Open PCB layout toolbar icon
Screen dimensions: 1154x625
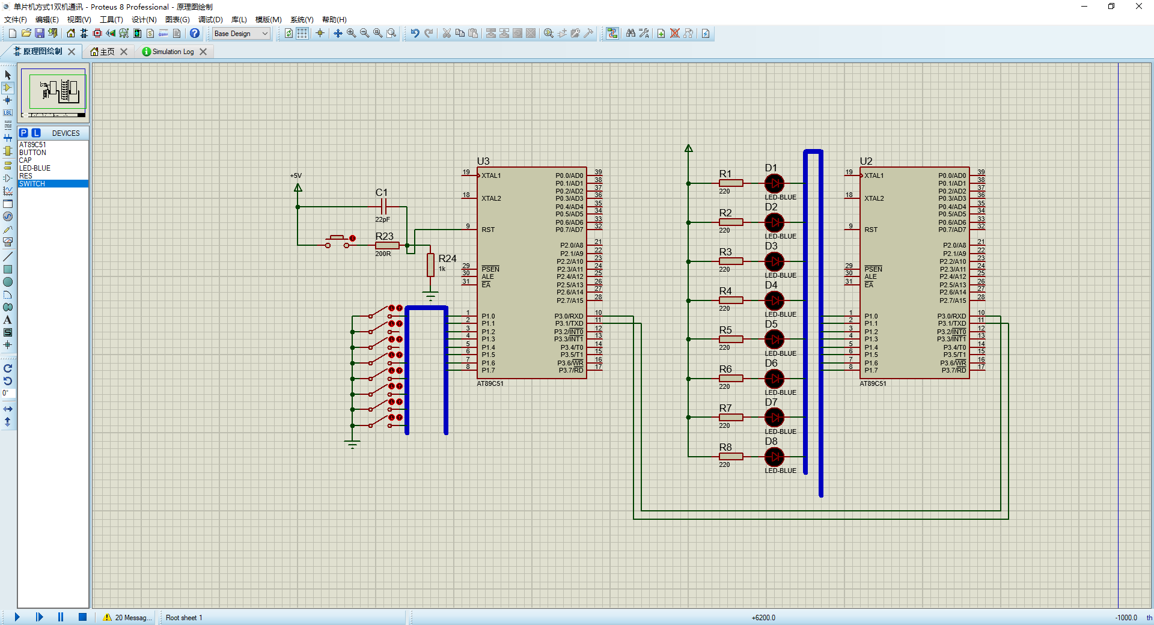pyautogui.click(x=97, y=33)
